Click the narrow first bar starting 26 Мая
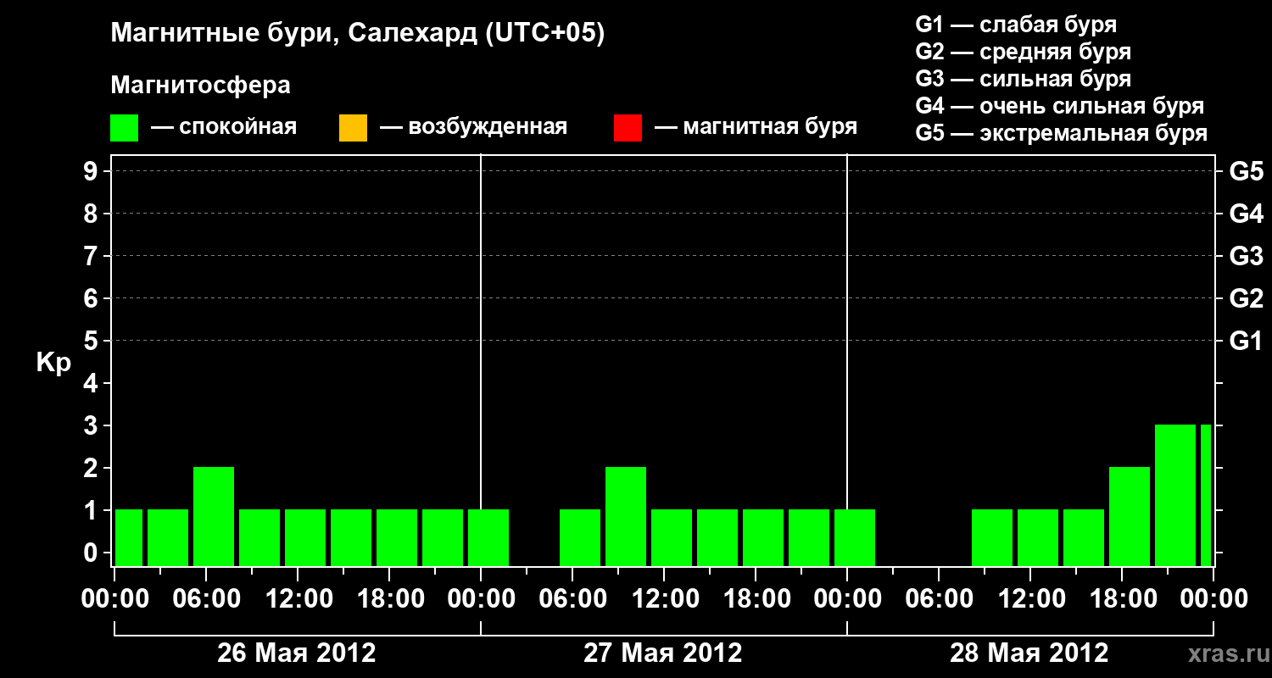Viewport: 1272px width, 678px height. pos(129,537)
